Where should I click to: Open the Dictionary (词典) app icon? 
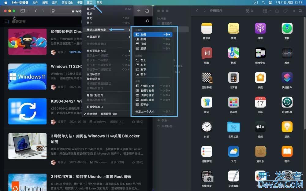point(207,53)
